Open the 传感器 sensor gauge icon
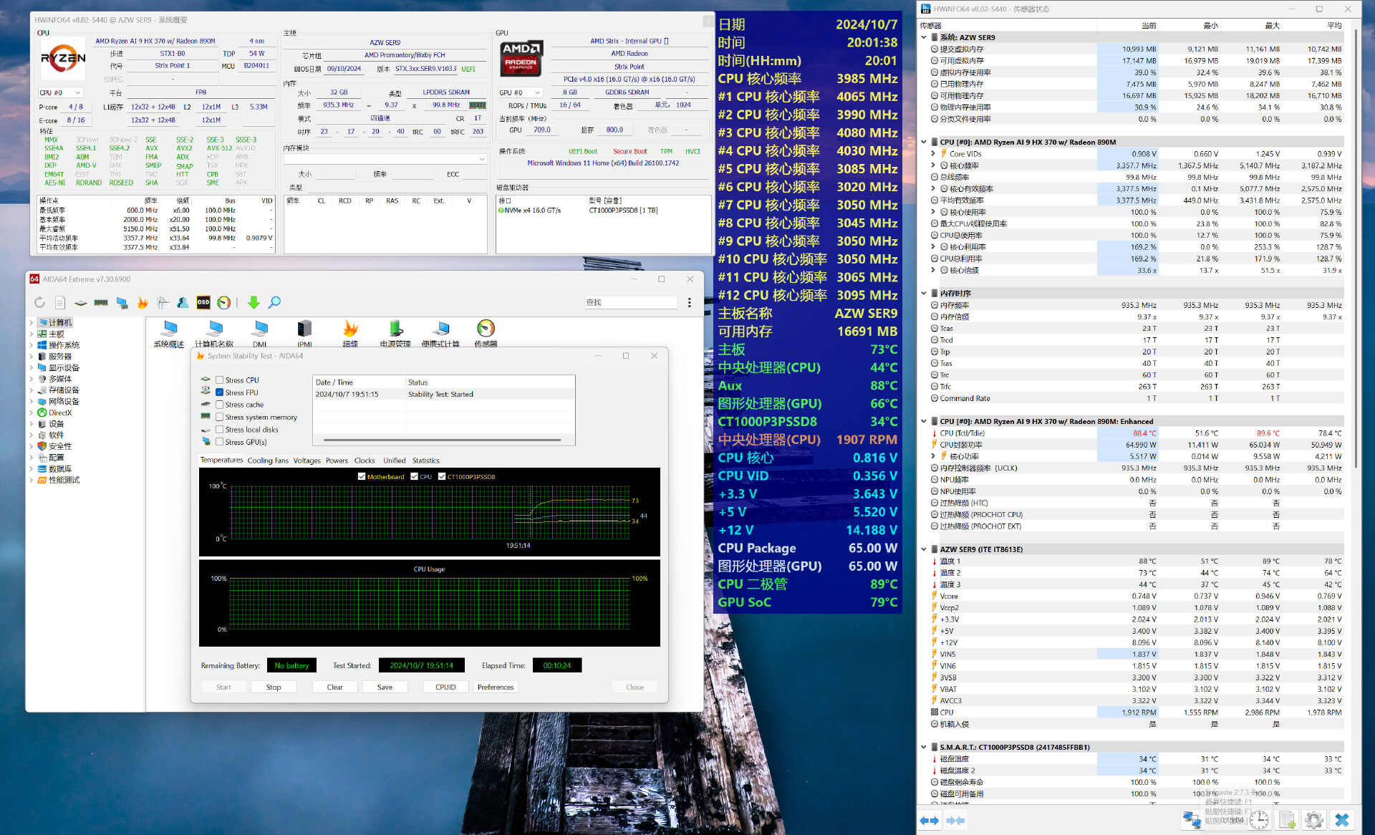 coord(486,329)
